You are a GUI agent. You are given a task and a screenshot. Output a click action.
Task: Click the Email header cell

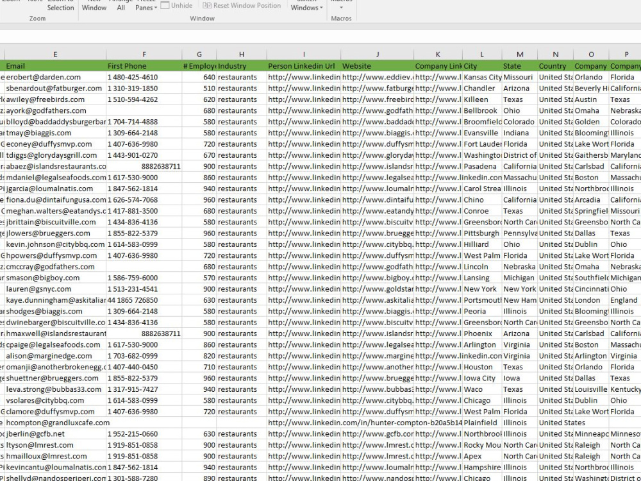point(55,66)
